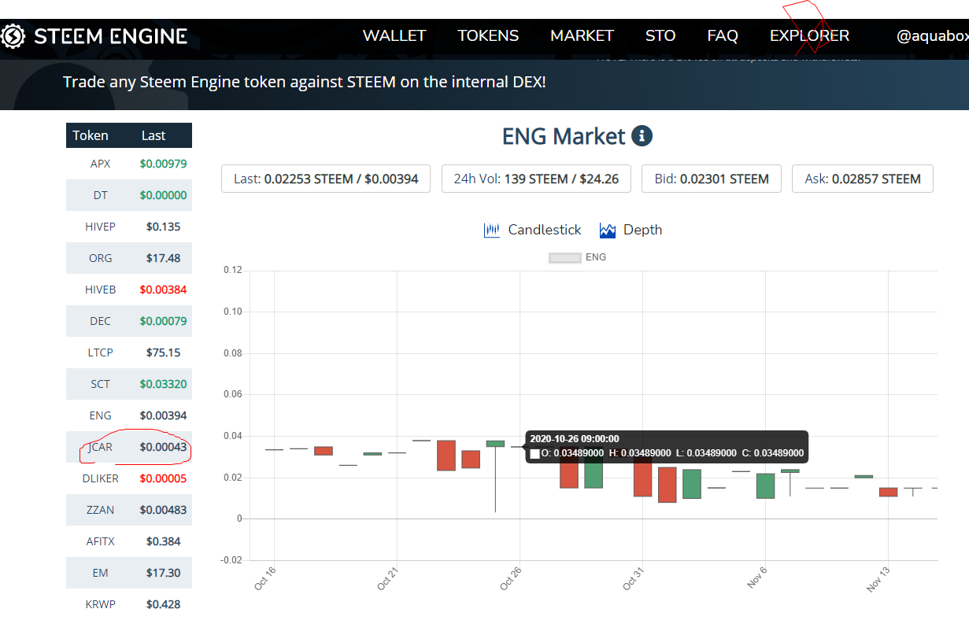Select the ZZAN token row
The width and height of the screenshot is (969, 620).
click(129, 510)
